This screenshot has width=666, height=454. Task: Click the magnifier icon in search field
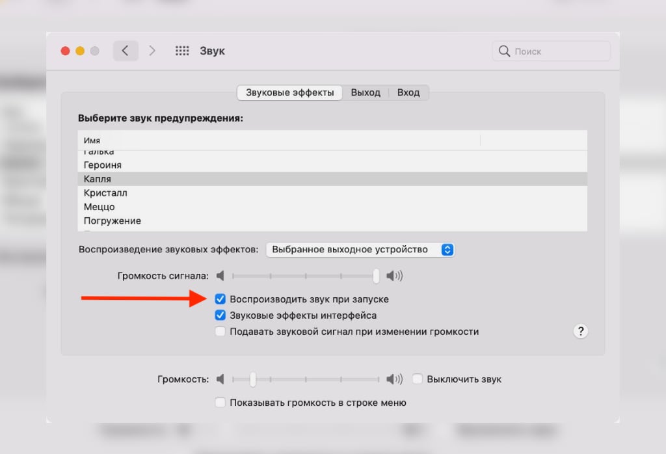pyautogui.click(x=504, y=51)
